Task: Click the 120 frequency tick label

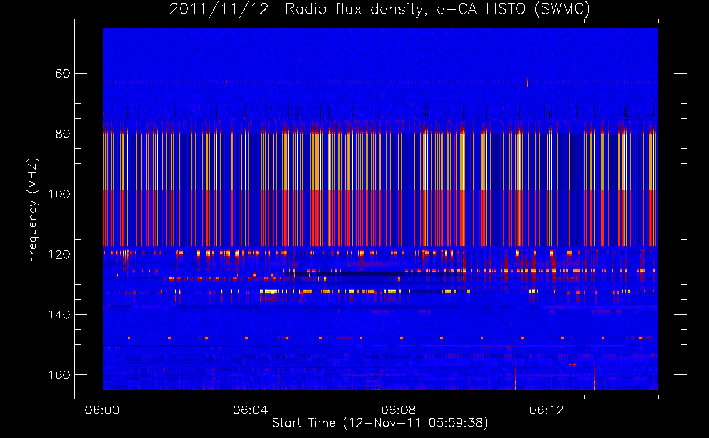Action: (x=59, y=254)
